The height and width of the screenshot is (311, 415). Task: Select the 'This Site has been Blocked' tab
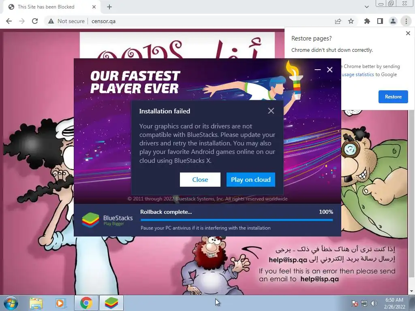(x=51, y=7)
